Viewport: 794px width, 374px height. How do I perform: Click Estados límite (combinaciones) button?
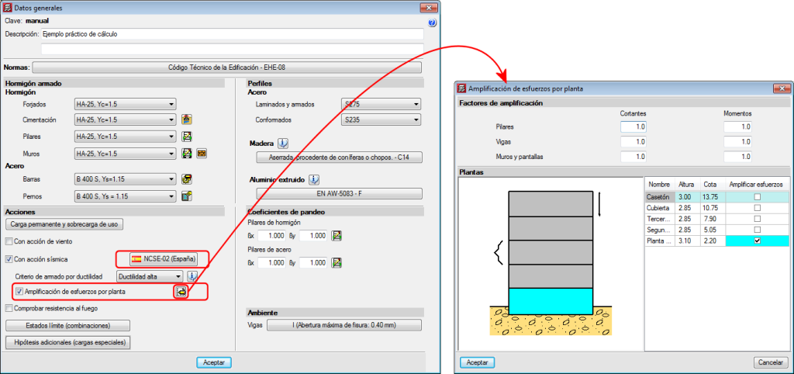pyautogui.click(x=68, y=325)
